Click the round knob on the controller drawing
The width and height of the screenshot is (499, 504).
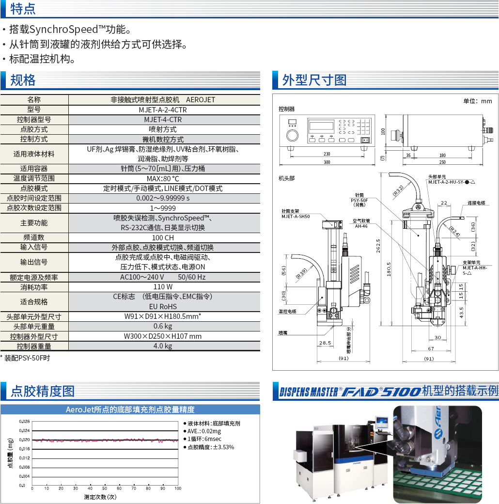[x=292, y=135]
